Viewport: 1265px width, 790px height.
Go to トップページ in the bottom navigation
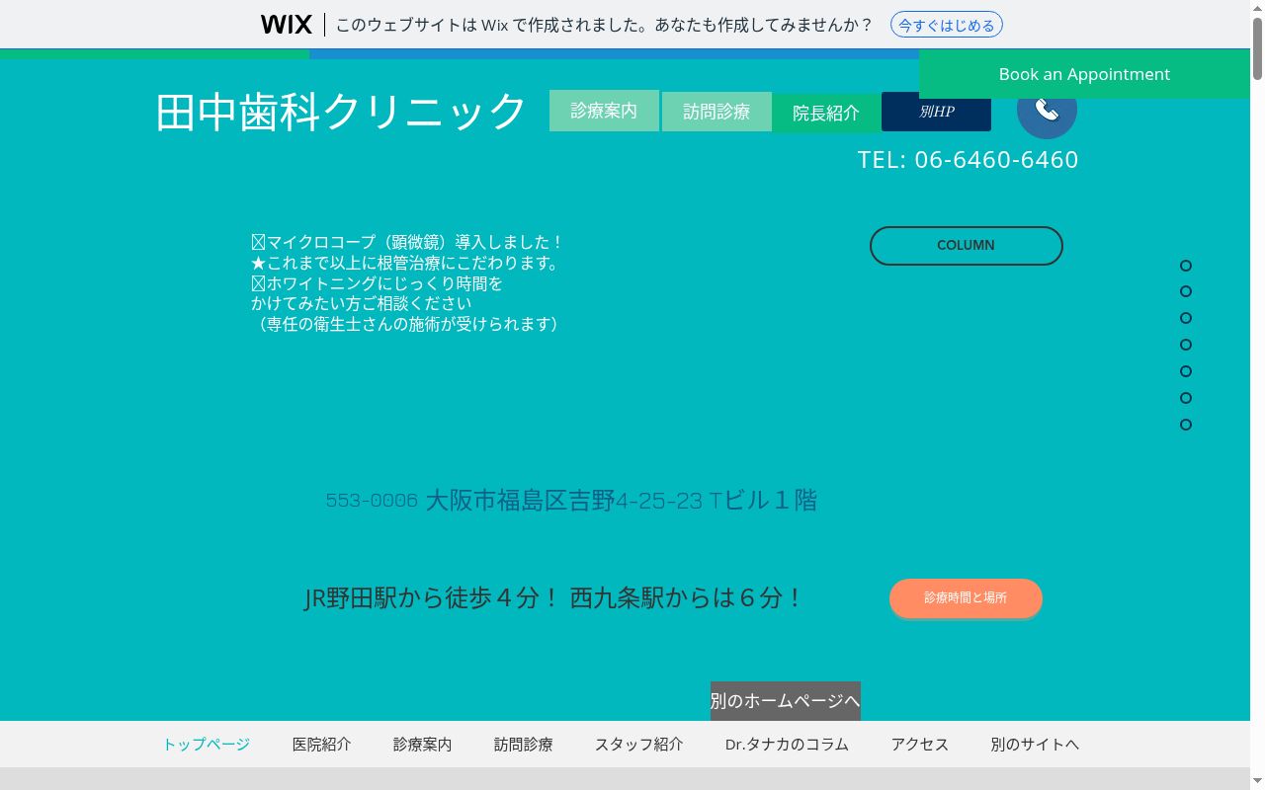coord(207,745)
